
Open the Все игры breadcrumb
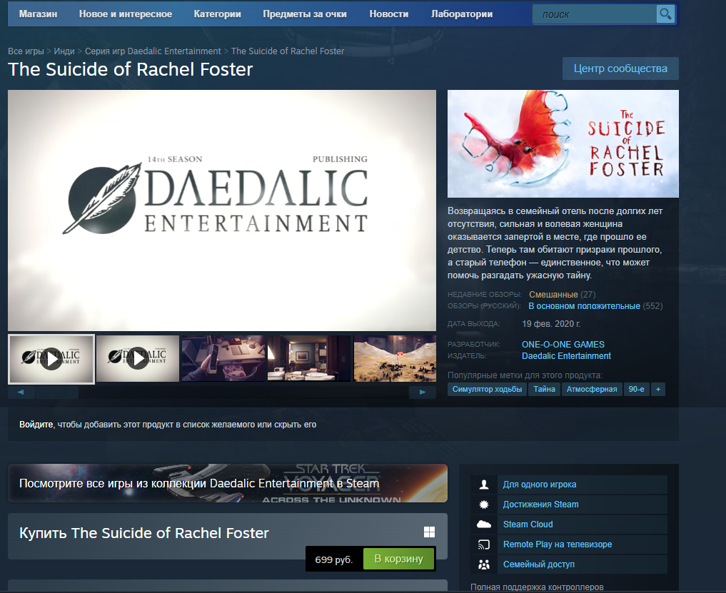pyautogui.click(x=26, y=51)
